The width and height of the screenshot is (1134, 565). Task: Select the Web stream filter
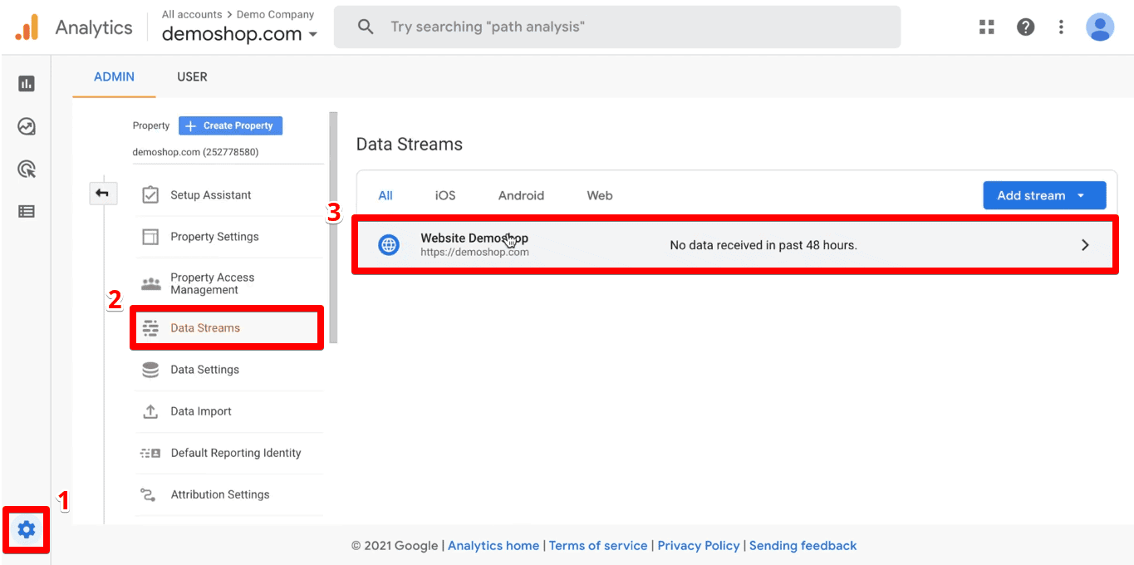tap(599, 195)
